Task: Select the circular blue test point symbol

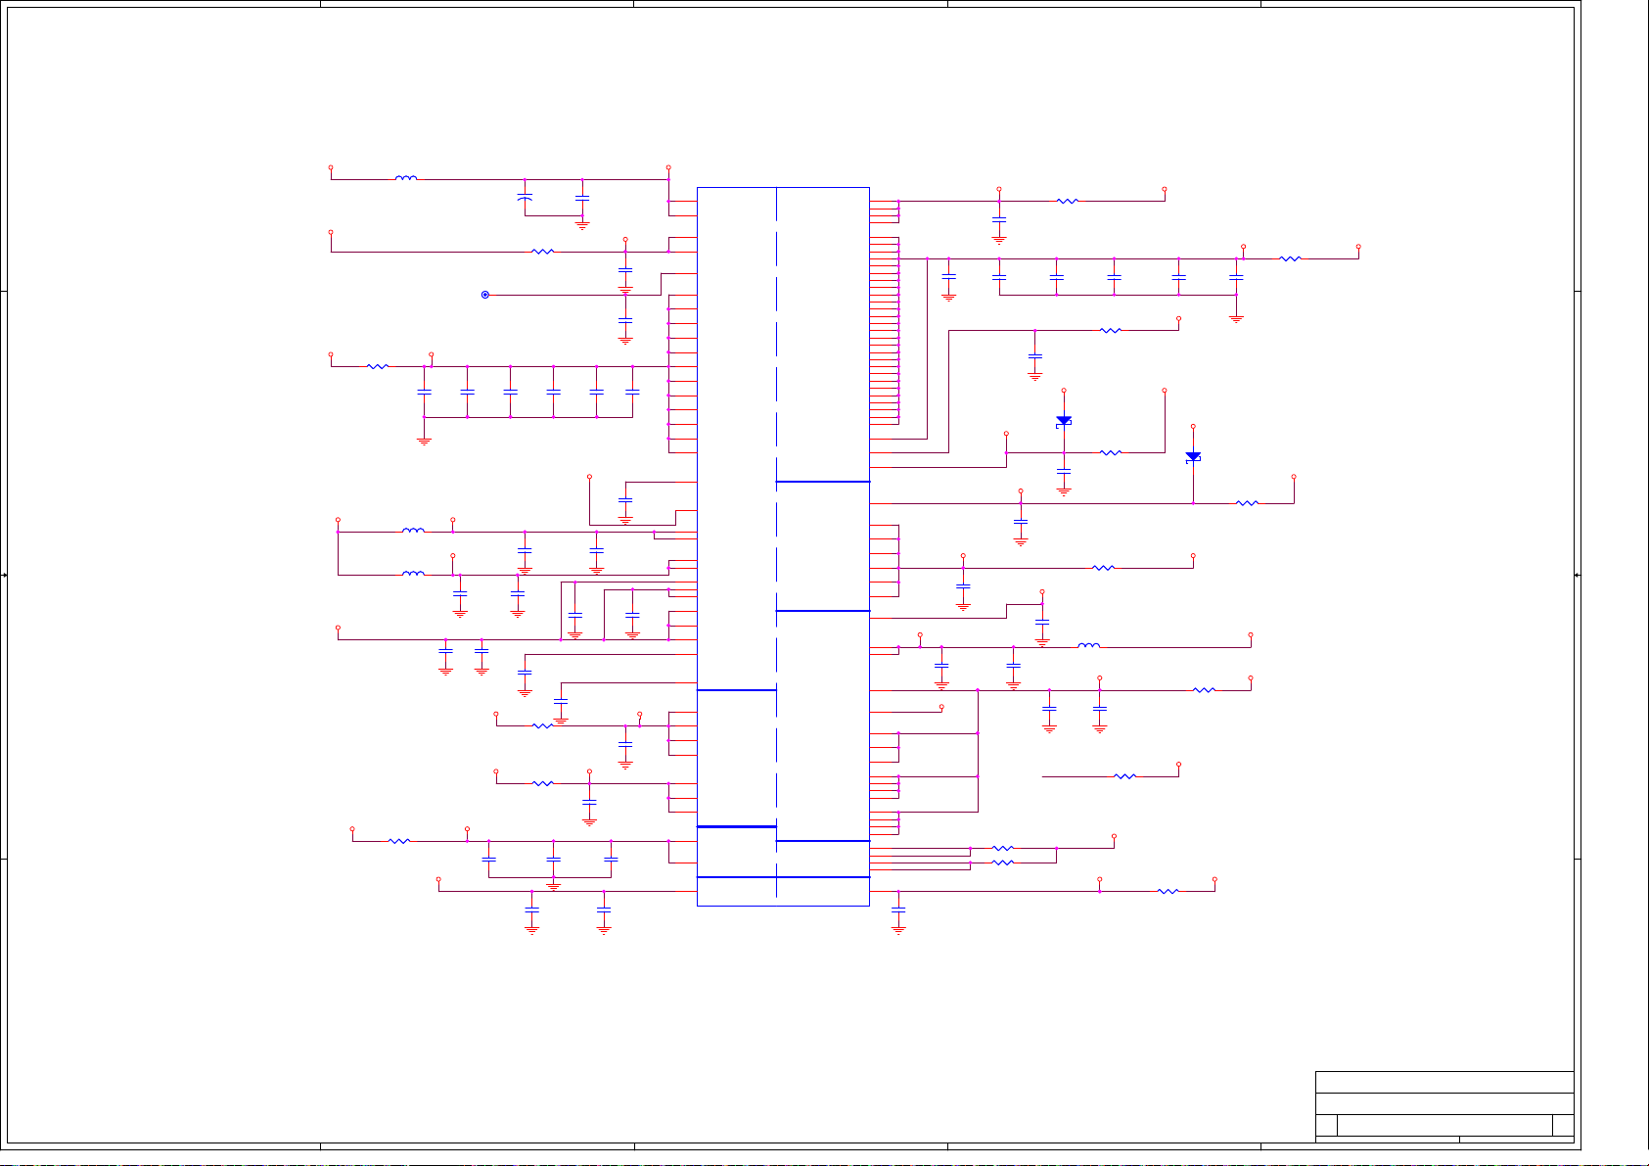Action: (484, 295)
